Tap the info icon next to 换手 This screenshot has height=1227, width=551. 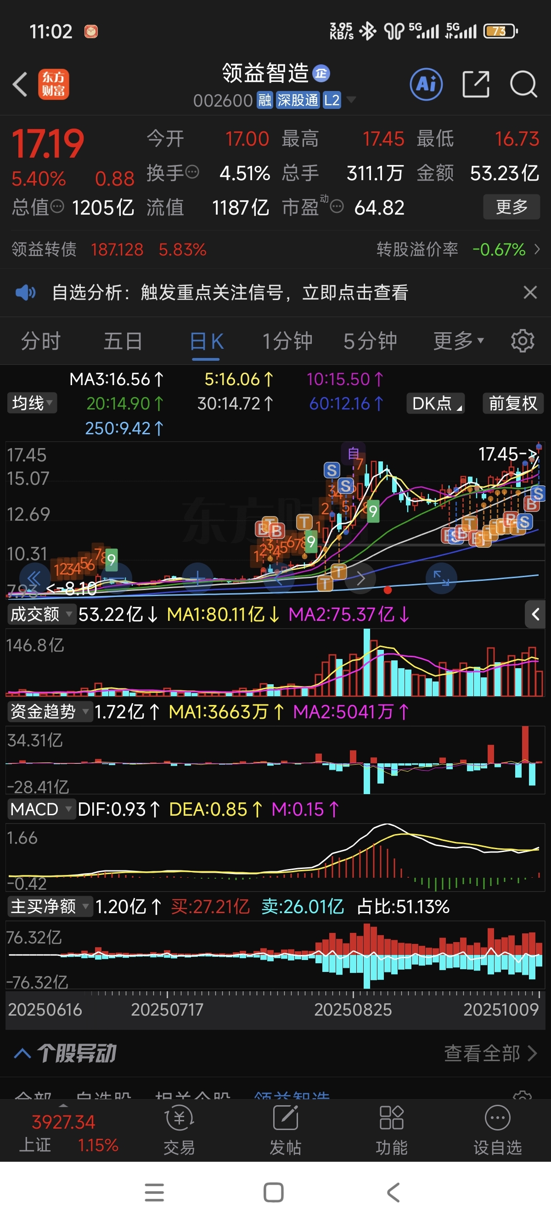192,172
